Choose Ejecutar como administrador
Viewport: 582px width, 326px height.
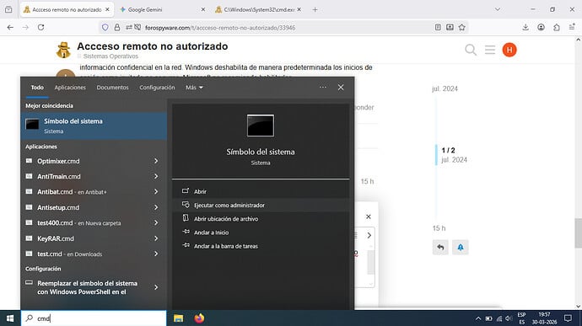pyautogui.click(x=261, y=205)
